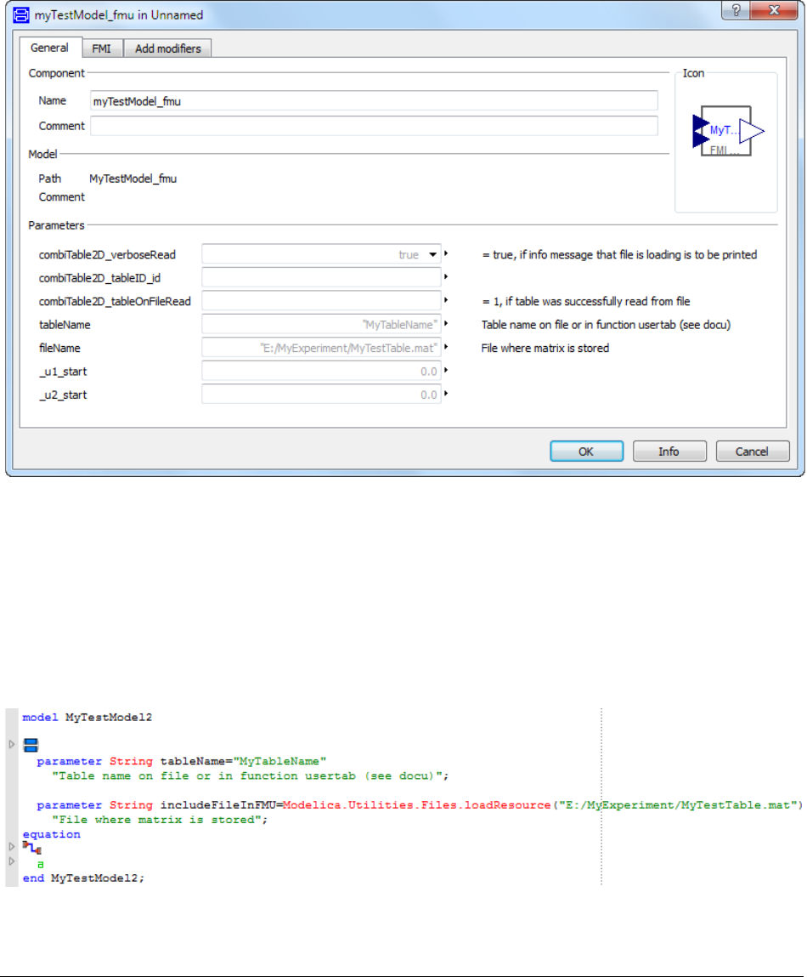Screen dimensions: 807x977
Task: Cancel the parameter dialog
Action: pos(752,452)
